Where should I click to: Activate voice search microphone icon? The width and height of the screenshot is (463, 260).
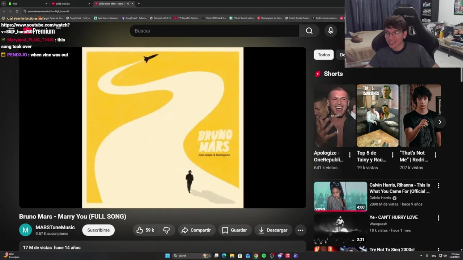[331, 31]
